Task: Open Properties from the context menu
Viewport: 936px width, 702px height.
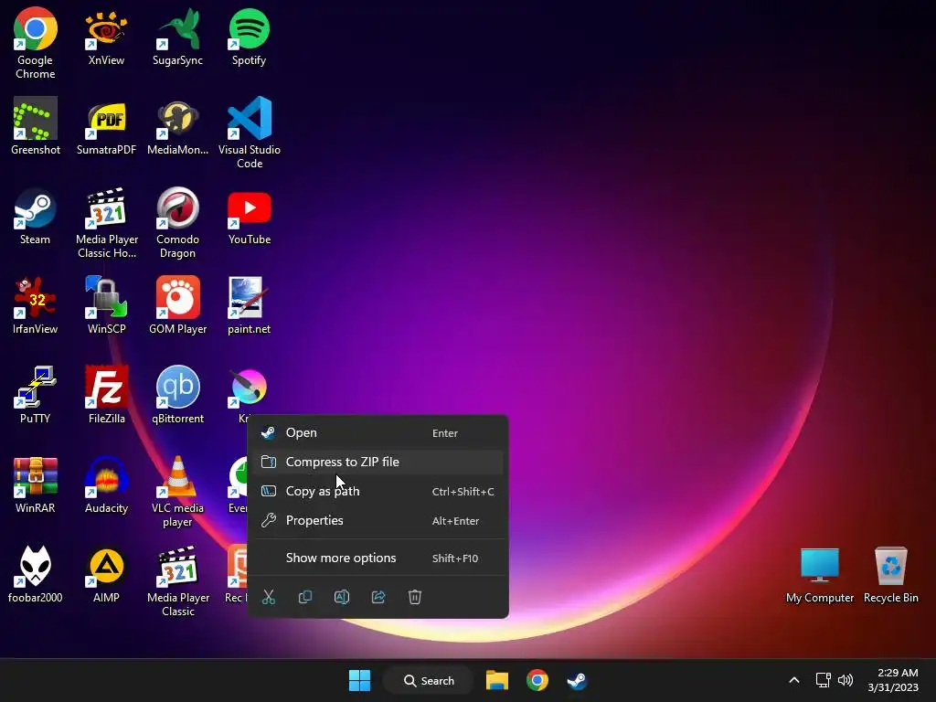Action: pyautogui.click(x=378, y=520)
